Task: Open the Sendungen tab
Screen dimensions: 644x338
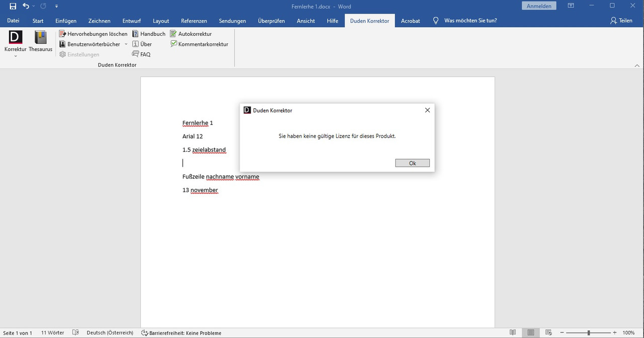Action: [x=232, y=21]
